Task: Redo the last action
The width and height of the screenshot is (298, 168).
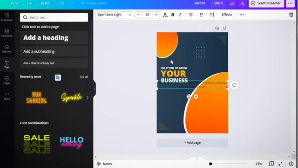Action: pos(72,3)
